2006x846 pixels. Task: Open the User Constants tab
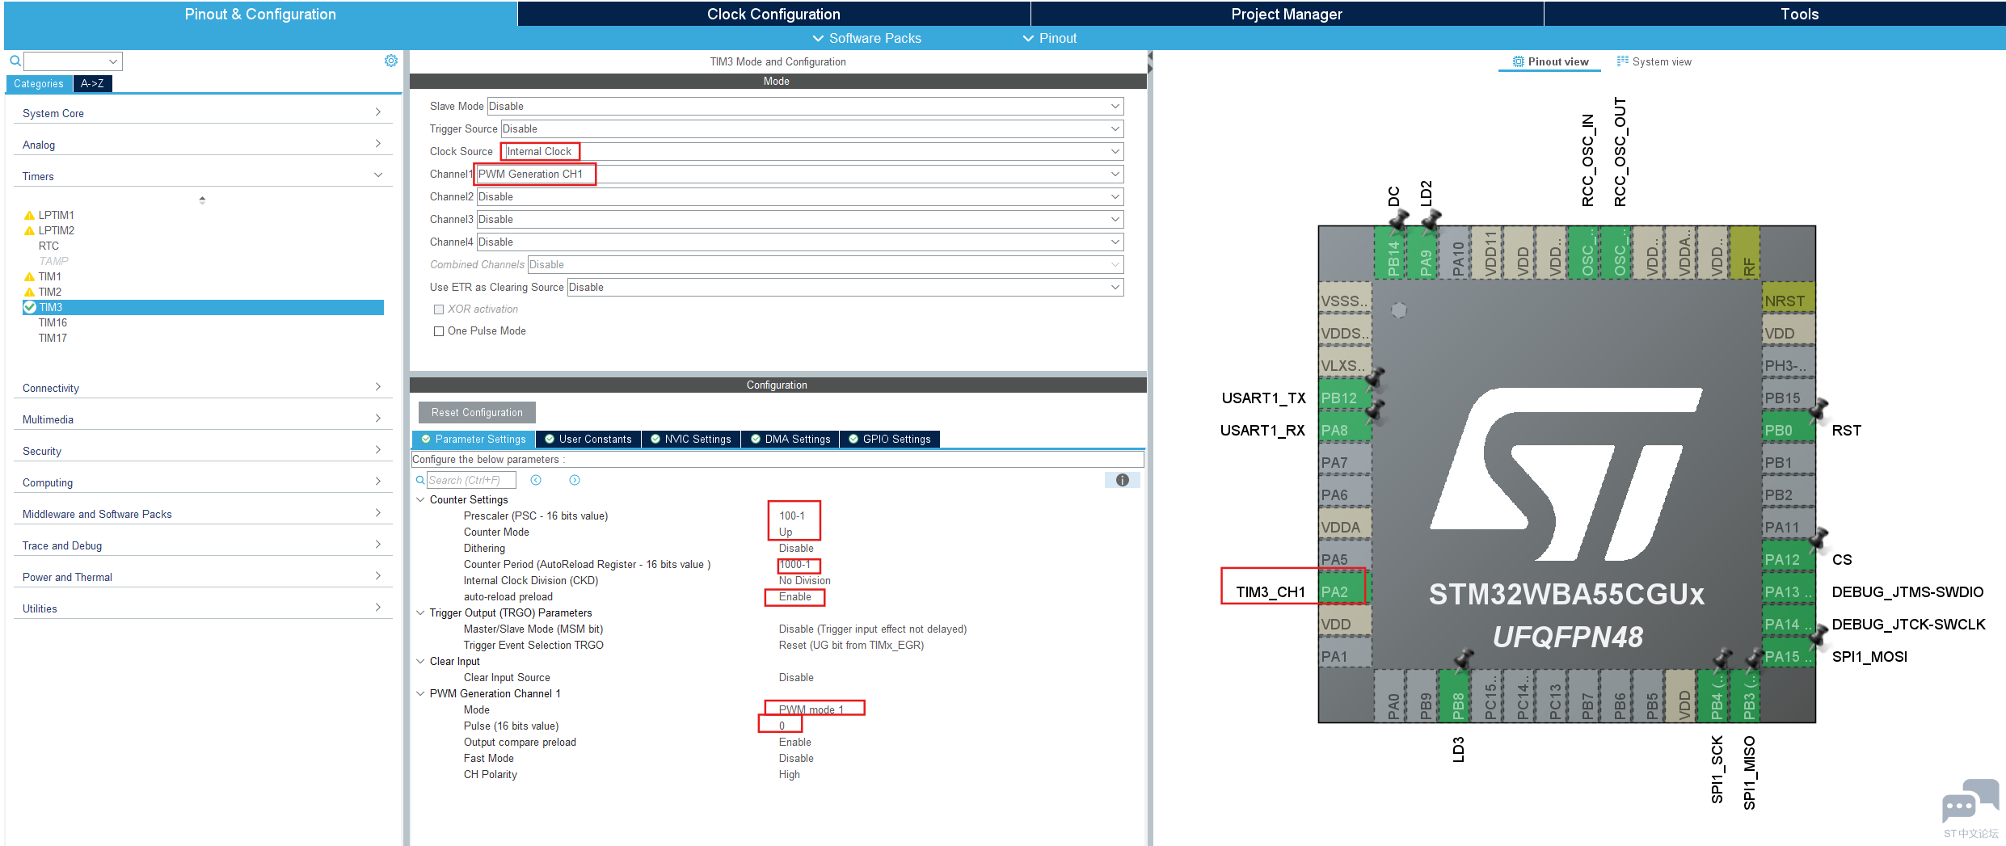[x=588, y=439]
